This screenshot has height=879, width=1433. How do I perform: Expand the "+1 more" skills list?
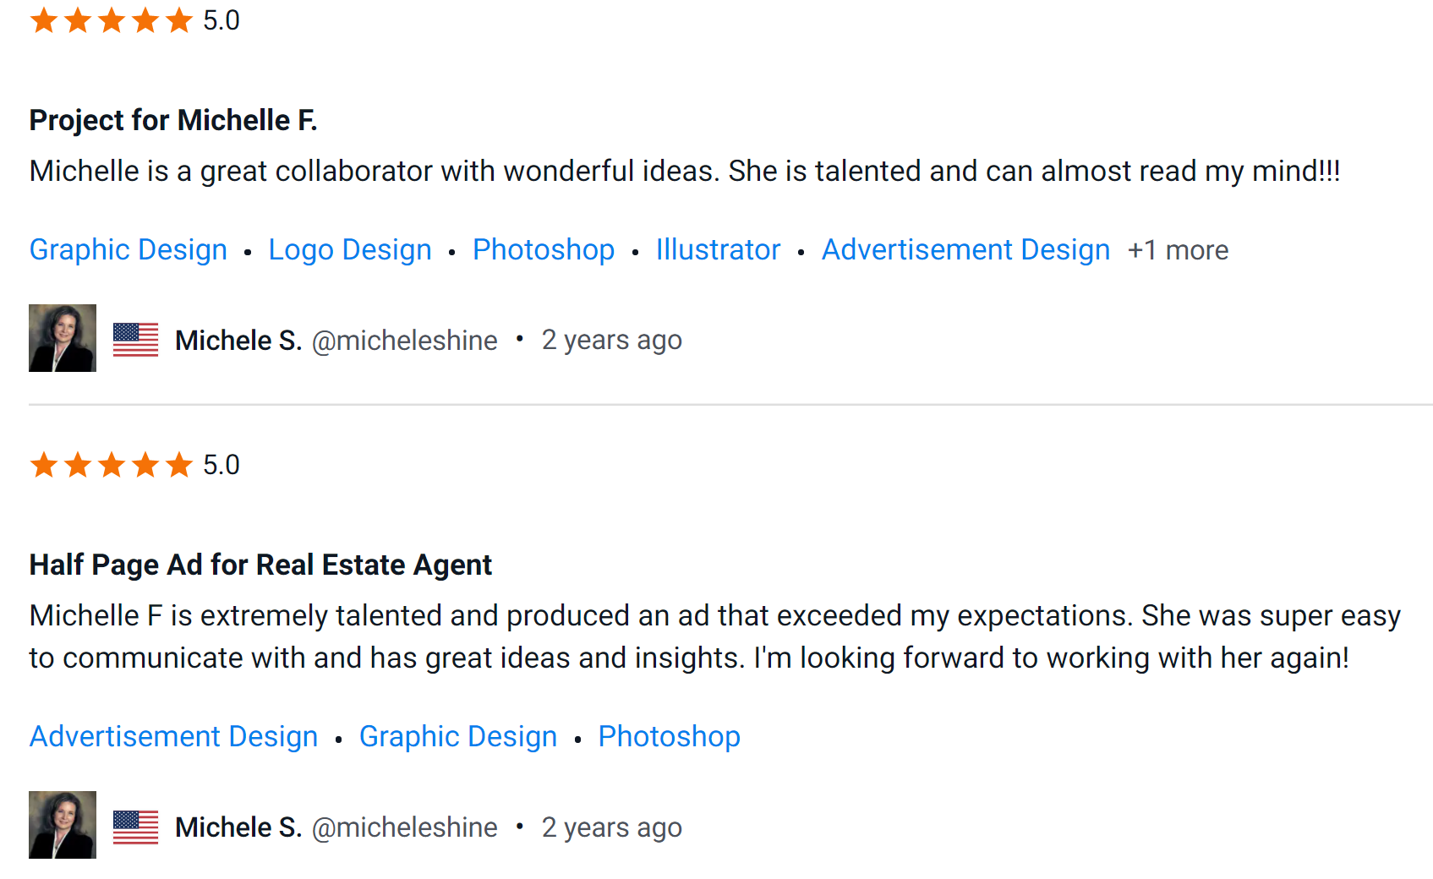[x=1178, y=250]
